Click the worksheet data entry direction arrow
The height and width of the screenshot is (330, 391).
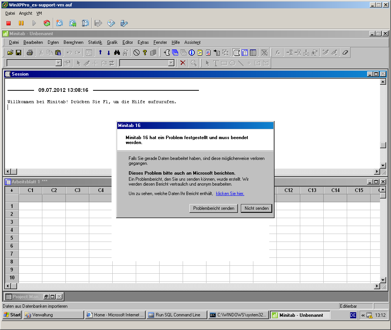click(x=12, y=190)
